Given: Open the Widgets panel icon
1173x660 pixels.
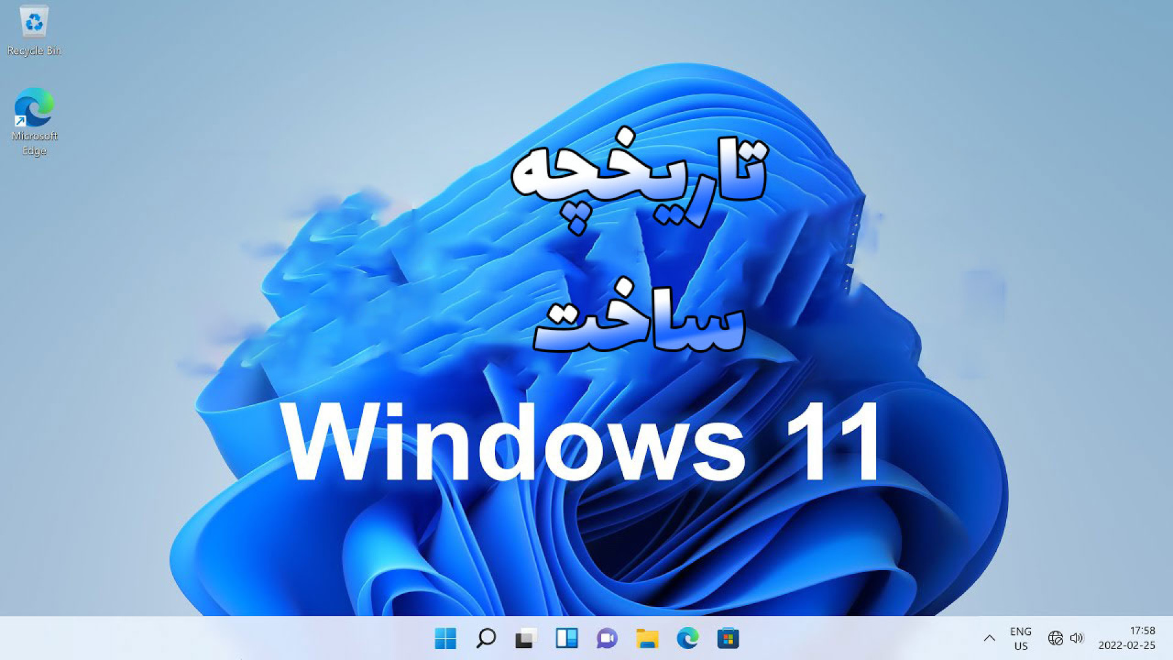Looking at the screenshot, I should [566, 639].
